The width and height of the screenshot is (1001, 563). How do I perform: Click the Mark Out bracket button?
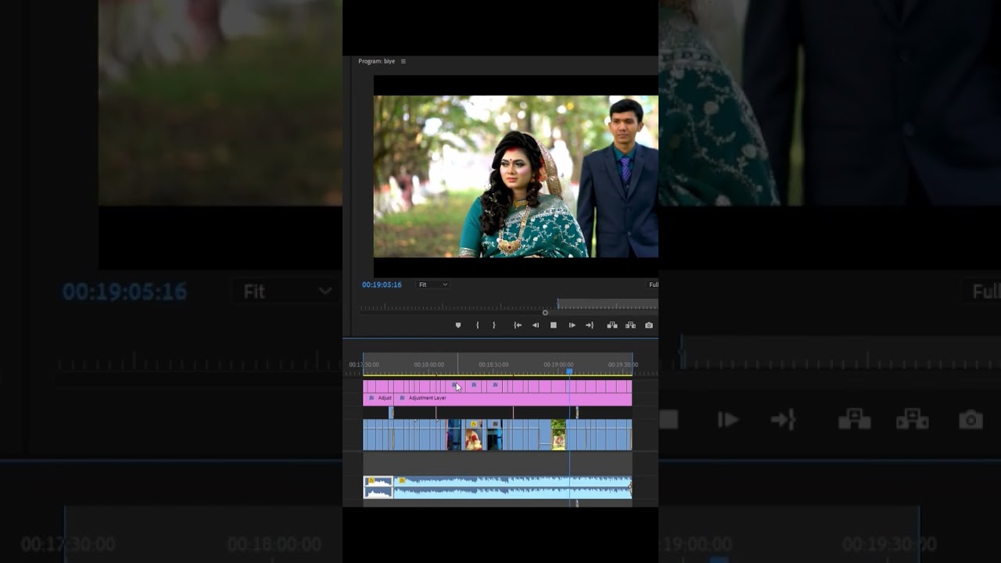click(x=493, y=325)
